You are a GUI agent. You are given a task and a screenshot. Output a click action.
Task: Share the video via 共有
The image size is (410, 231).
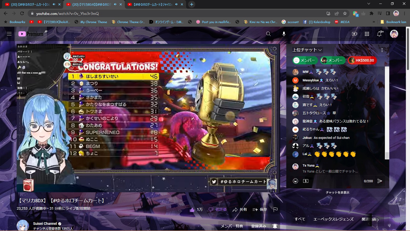coord(240,209)
